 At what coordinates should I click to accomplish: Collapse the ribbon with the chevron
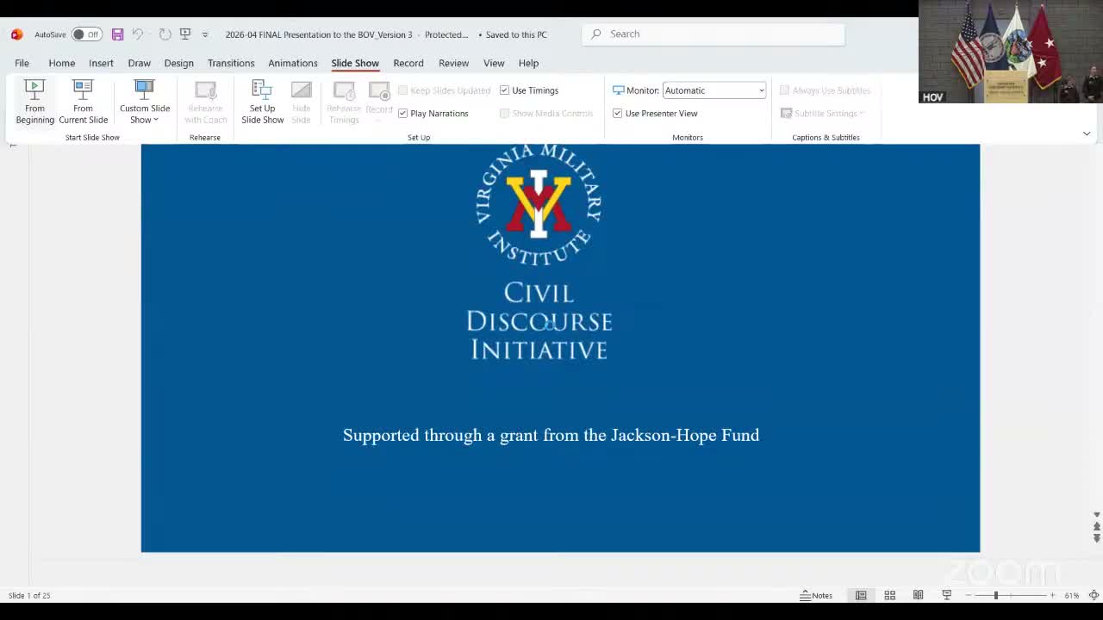point(1086,134)
